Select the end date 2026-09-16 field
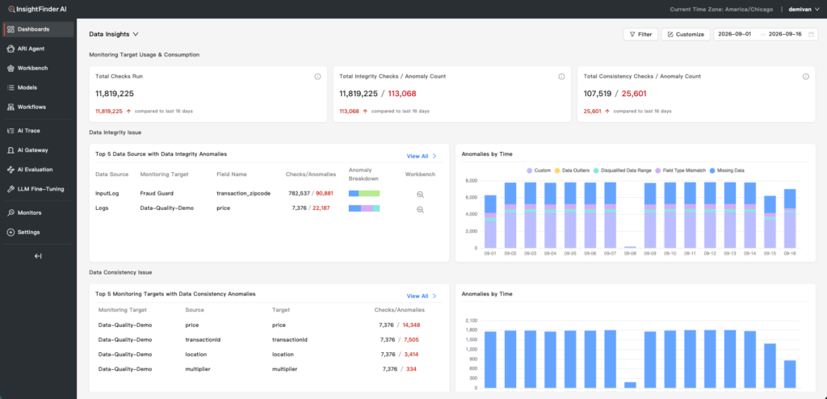 pyautogui.click(x=785, y=34)
